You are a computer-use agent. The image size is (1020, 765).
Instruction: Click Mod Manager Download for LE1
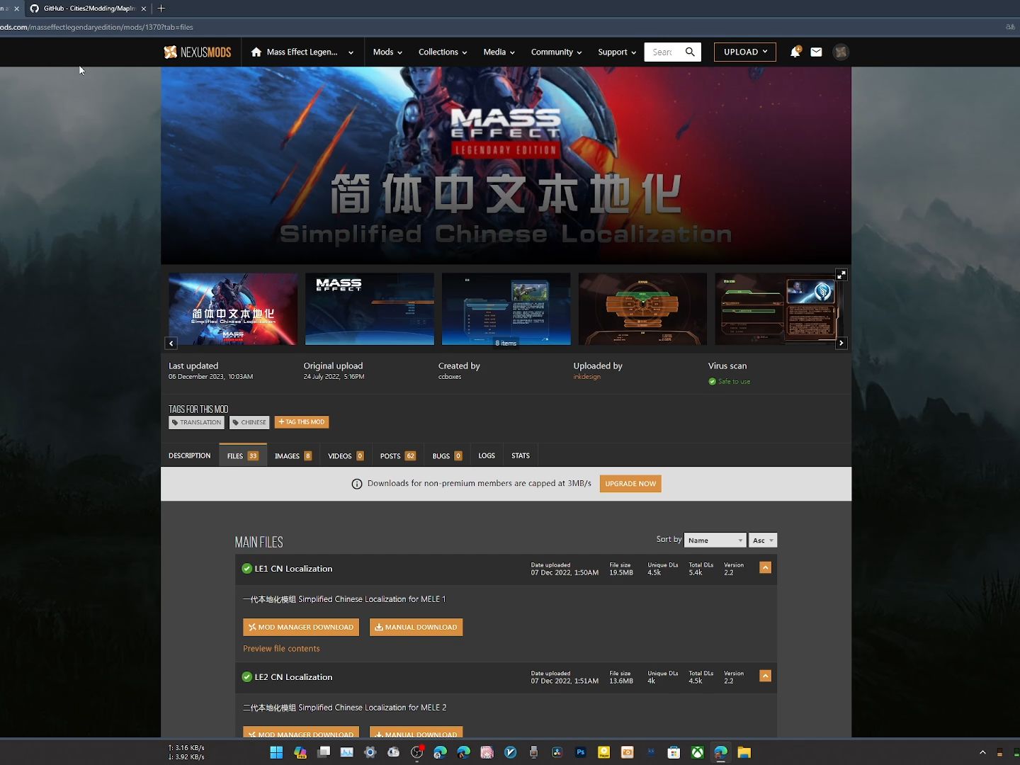coord(301,627)
